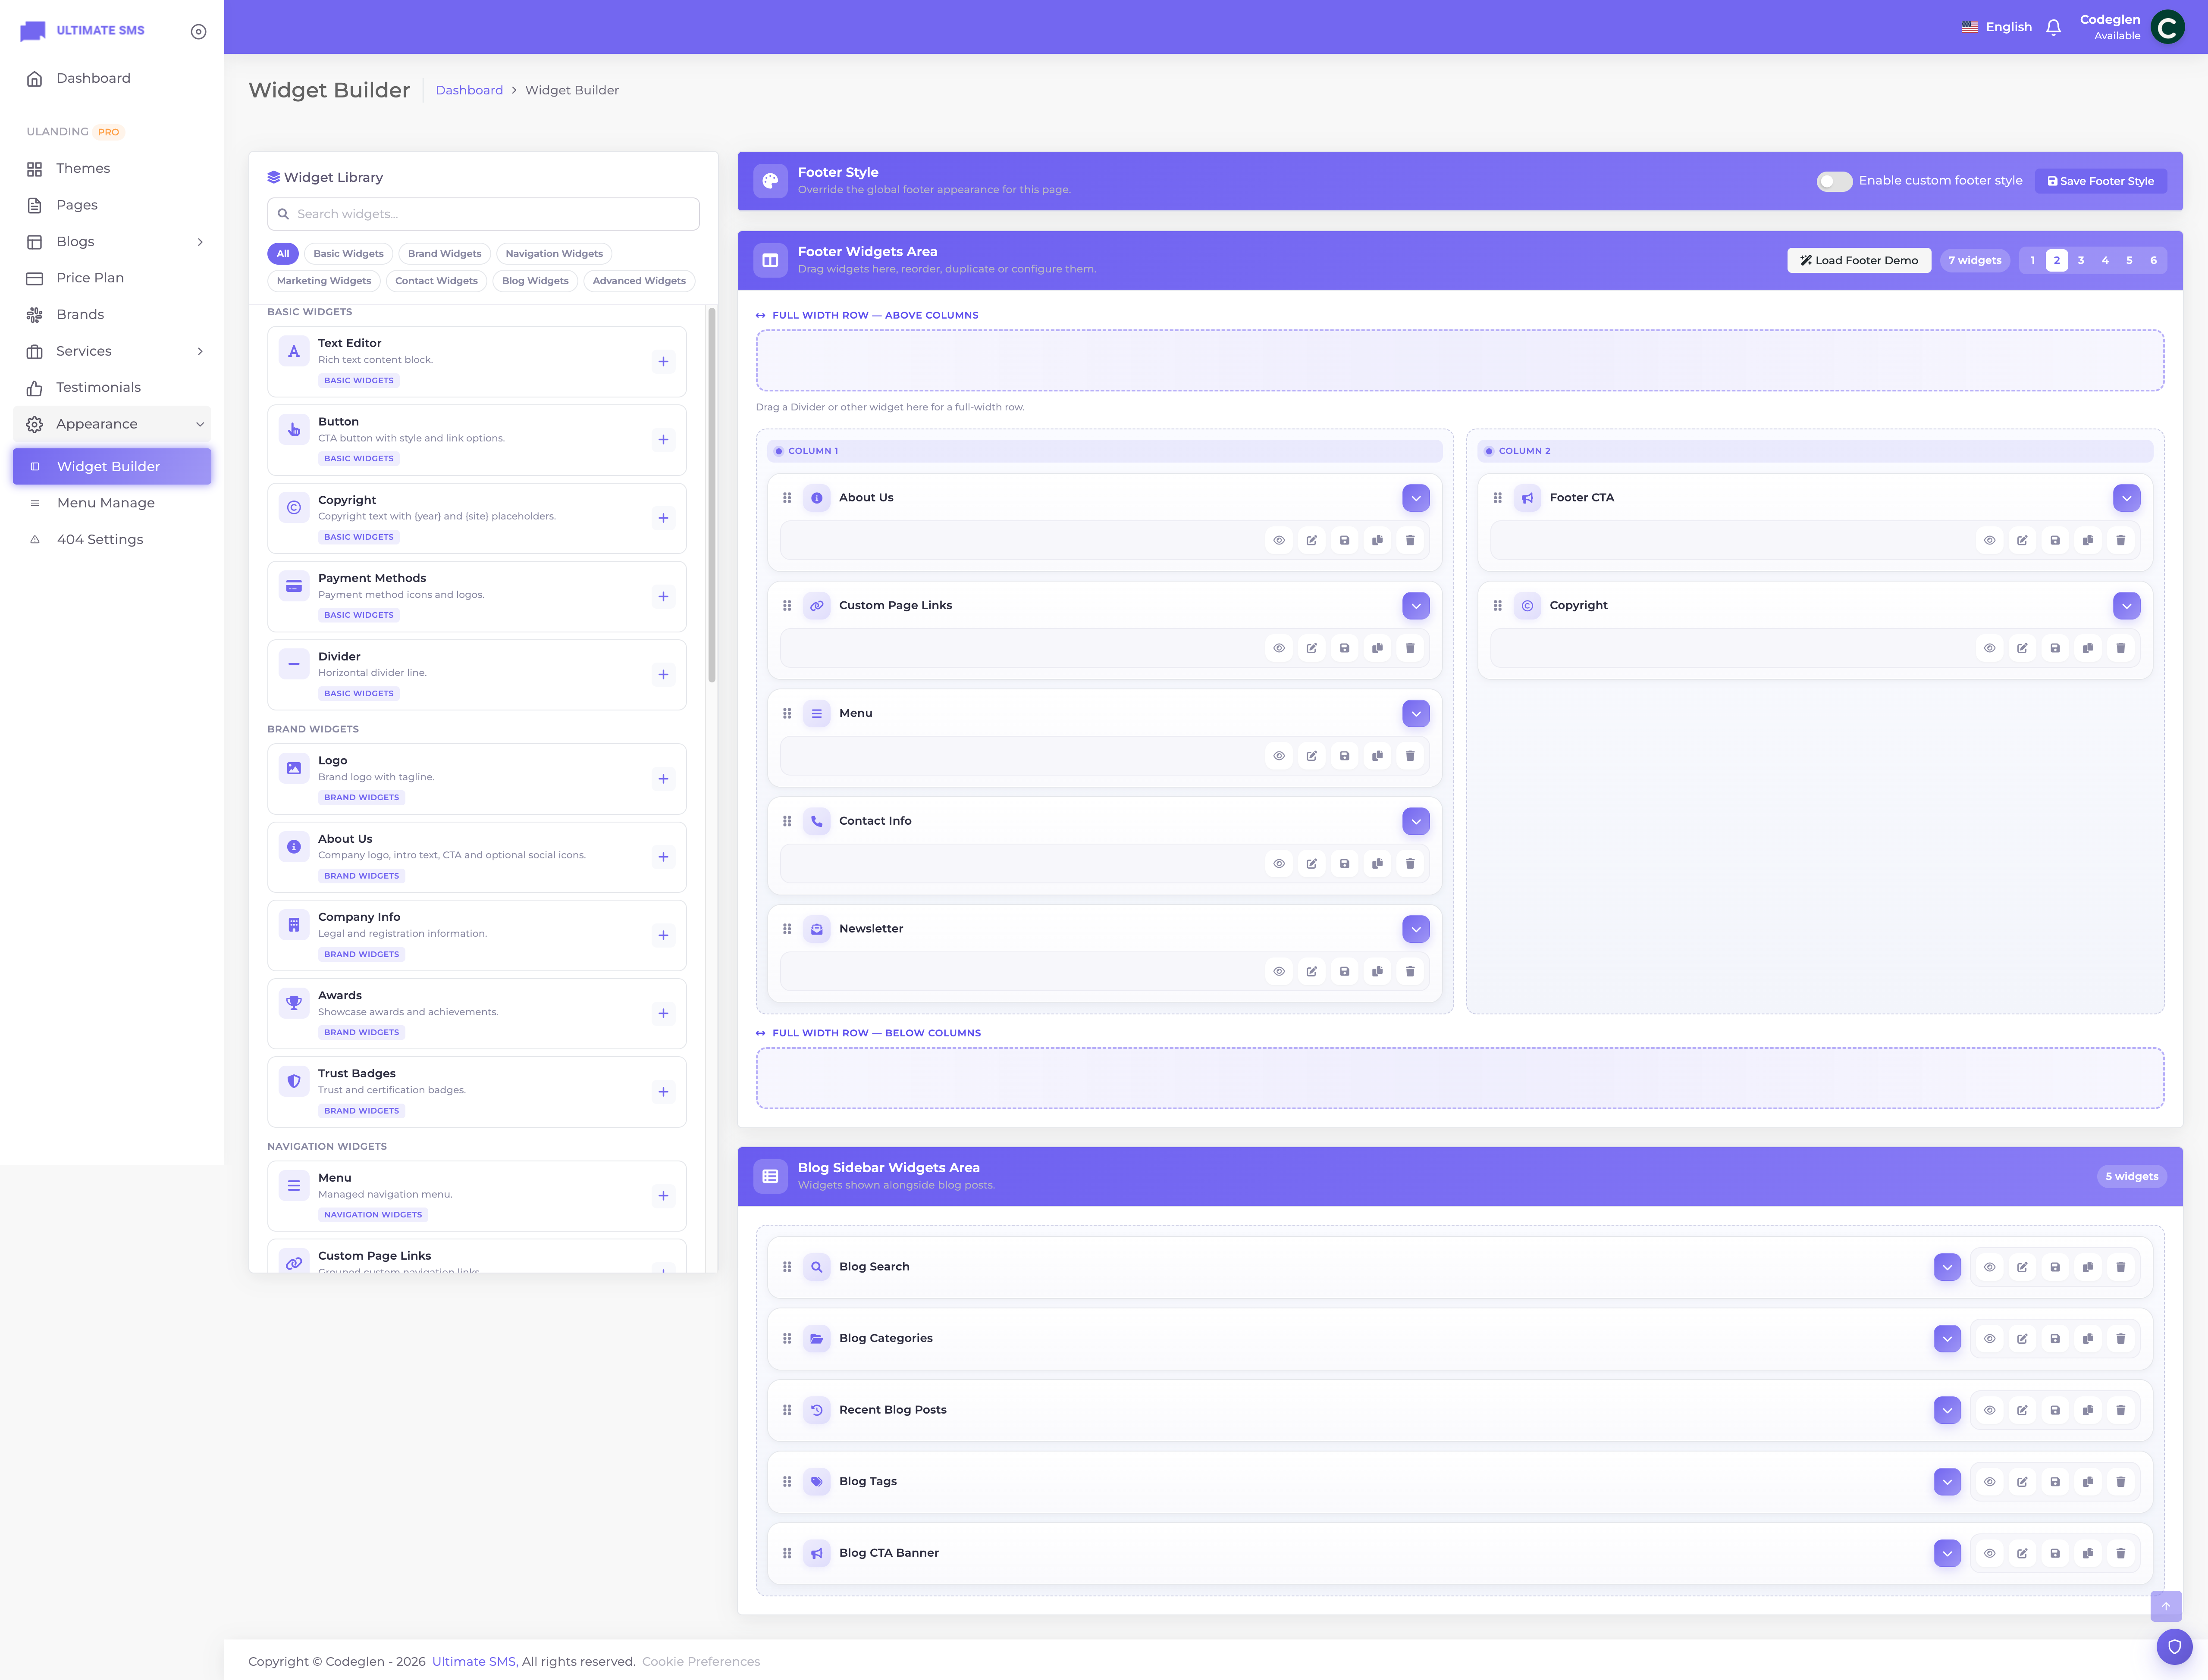Delete the Footer CTA widget
The width and height of the screenshot is (2208, 1680).
coord(2121,540)
